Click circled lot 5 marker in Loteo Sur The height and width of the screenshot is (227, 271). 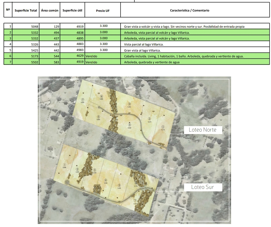coord(119,185)
